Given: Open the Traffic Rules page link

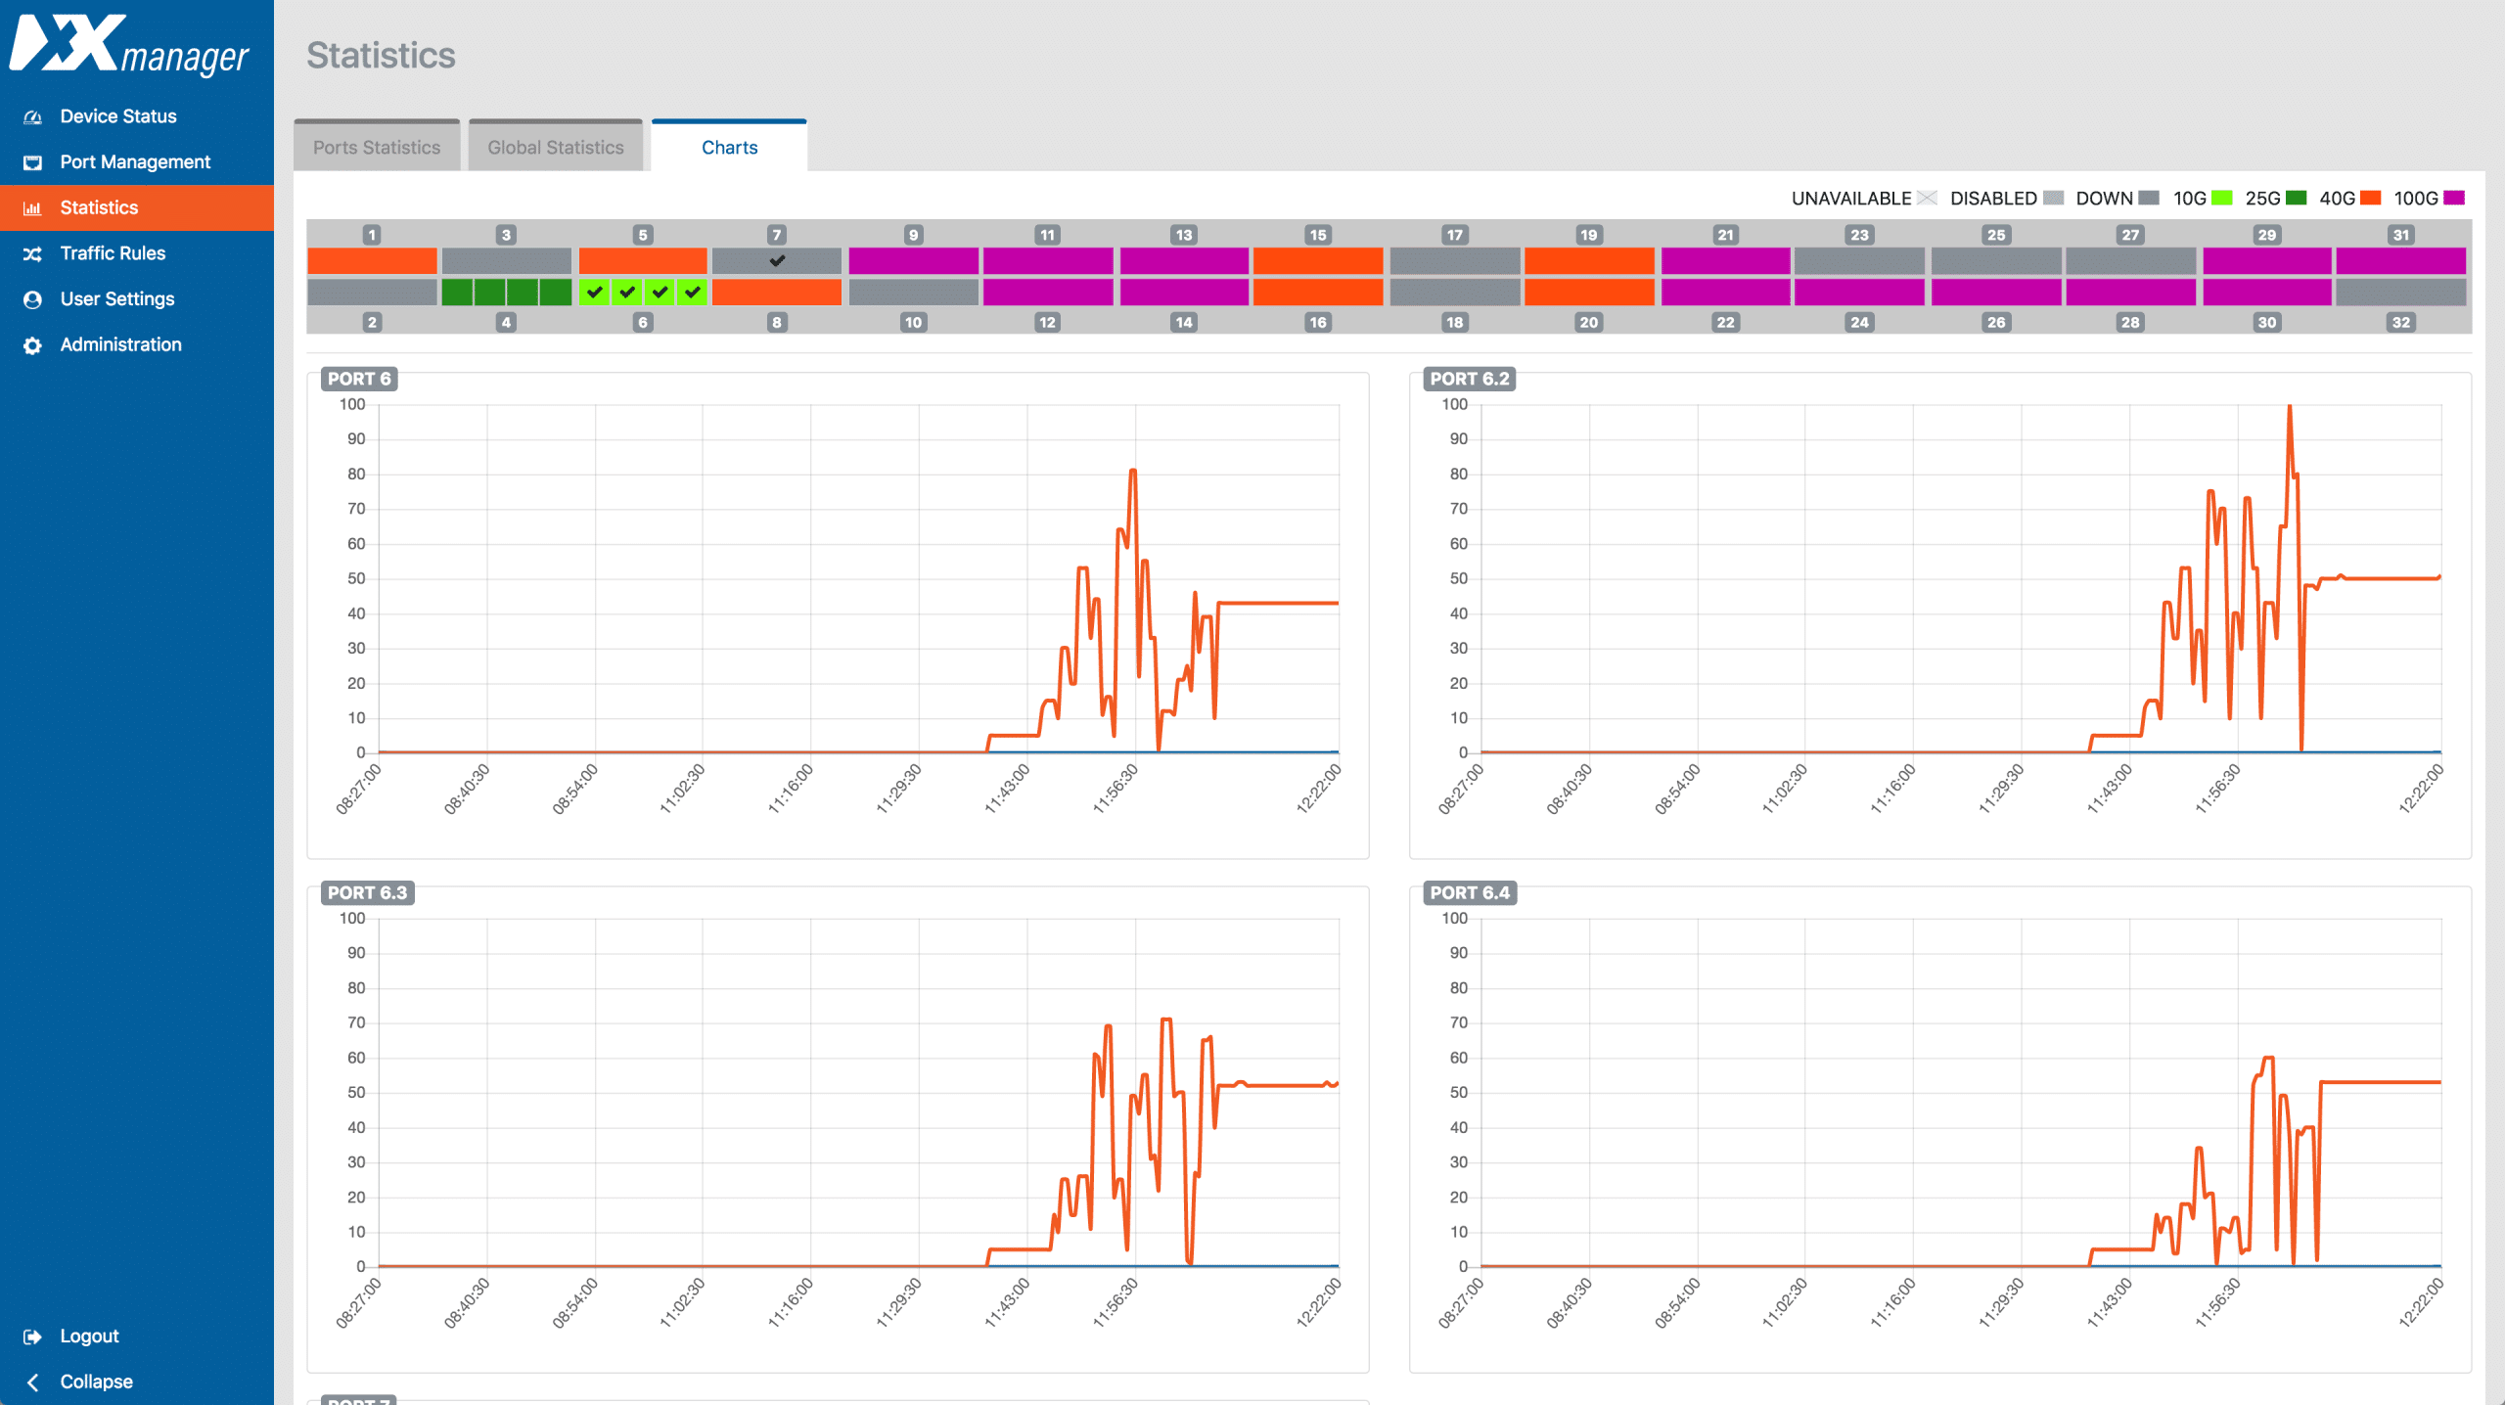Looking at the screenshot, I should coord(113,253).
